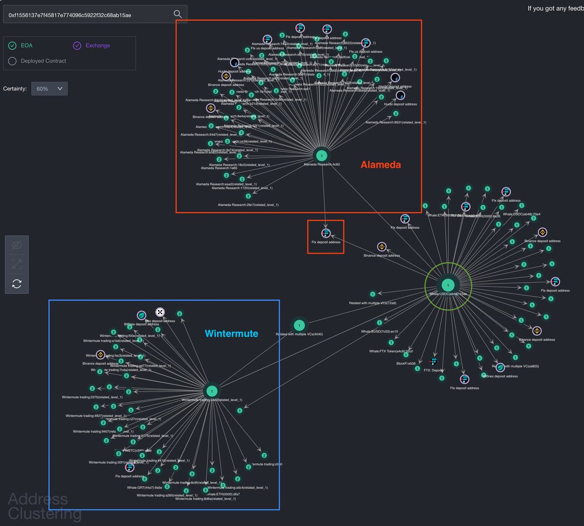Click Bitfinex deposit icon near VCs(e825) label
584x526 pixels.
coord(500,367)
